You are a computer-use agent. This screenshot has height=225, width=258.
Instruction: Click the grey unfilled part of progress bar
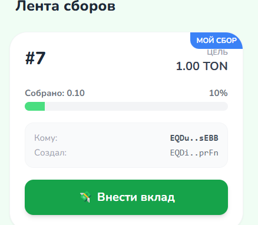[x=136, y=107]
